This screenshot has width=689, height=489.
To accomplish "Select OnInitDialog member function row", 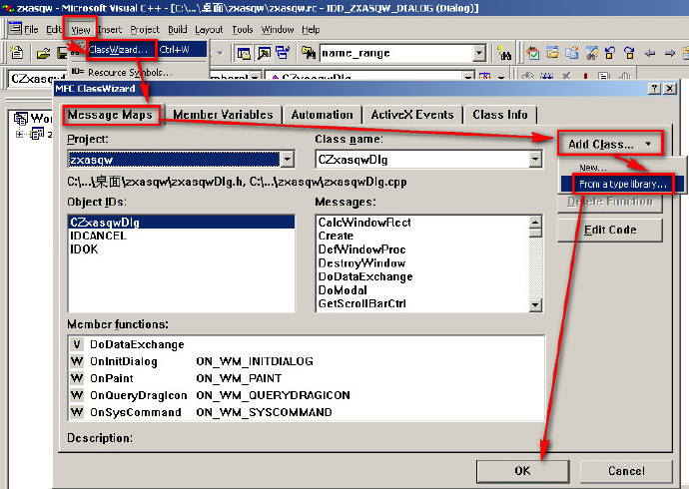I will pyautogui.click(x=307, y=361).
